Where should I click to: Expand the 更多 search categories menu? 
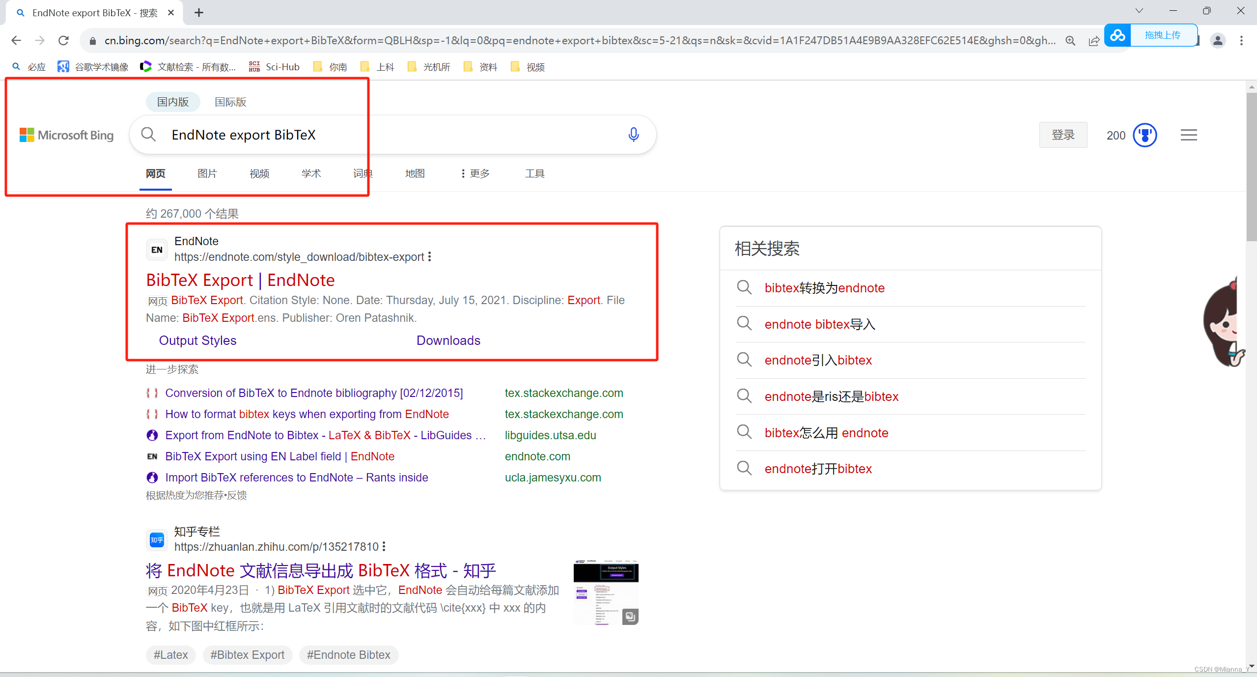[475, 173]
